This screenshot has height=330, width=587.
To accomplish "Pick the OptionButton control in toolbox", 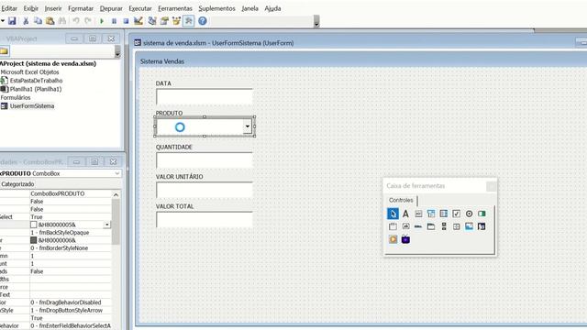I will (x=469, y=214).
